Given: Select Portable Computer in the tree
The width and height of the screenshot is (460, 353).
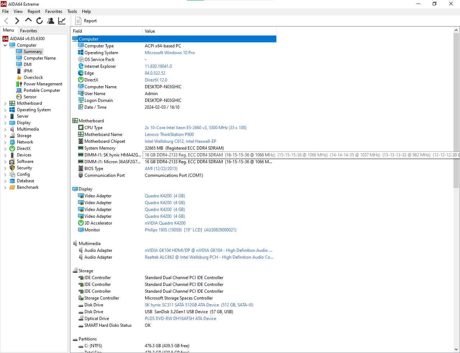Looking at the screenshot, I should 42,90.
